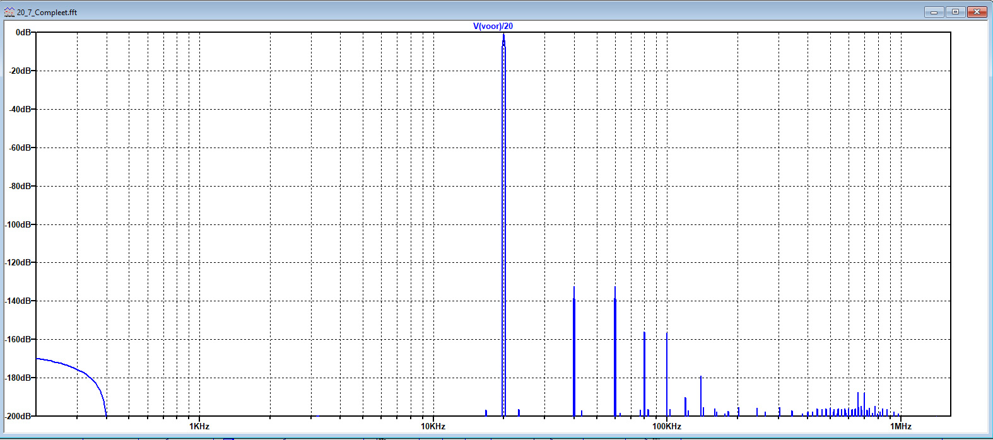Image resolution: width=993 pixels, height=440 pixels.
Task: Click the 20_7_Compleet.fft window title
Action: (x=47, y=12)
